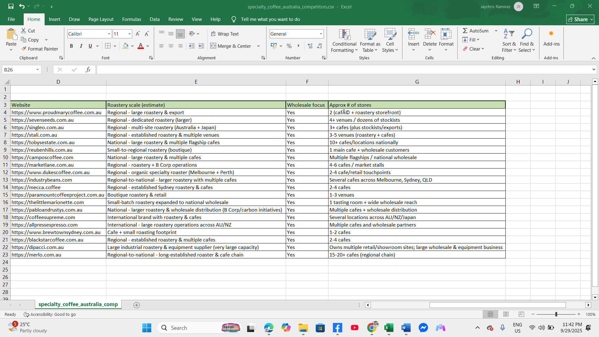The height and width of the screenshot is (337, 599).
Task: Click the Conditional Formatting icon
Action: tap(344, 35)
